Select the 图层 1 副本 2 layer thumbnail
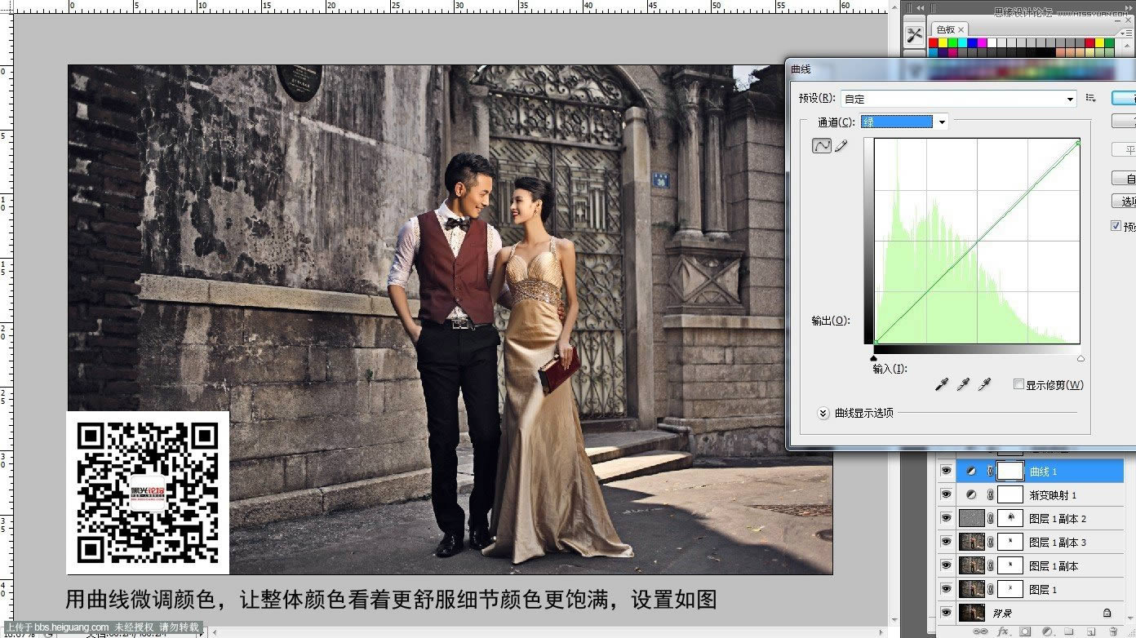The height and width of the screenshot is (638, 1136). click(x=971, y=519)
